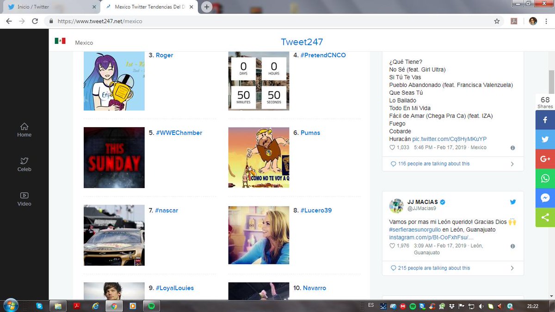Open the Roger trend link

(164, 55)
